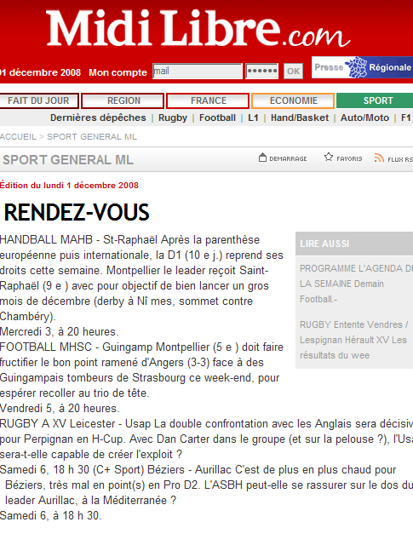Click Édition du lundi 1 décembre 2008
This screenshot has width=413, height=545.
pyautogui.click(x=69, y=186)
